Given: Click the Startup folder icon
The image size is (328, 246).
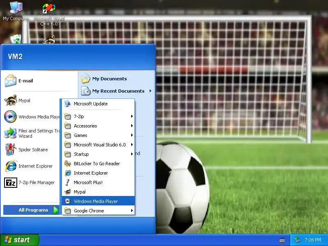Looking at the screenshot, I should click(x=68, y=154).
